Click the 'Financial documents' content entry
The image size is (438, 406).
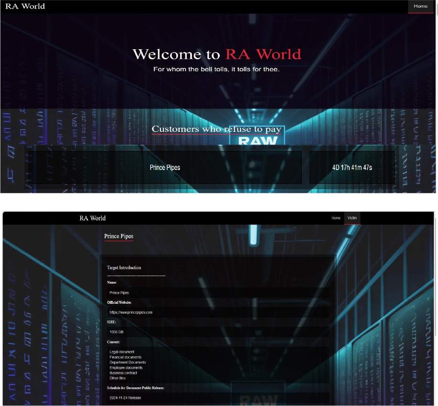tap(126, 357)
